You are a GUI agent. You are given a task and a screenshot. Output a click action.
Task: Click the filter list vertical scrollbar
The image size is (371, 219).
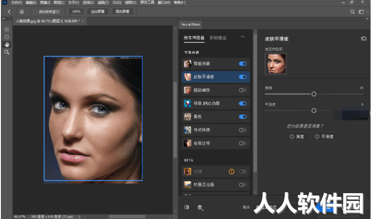(x=255, y=103)
